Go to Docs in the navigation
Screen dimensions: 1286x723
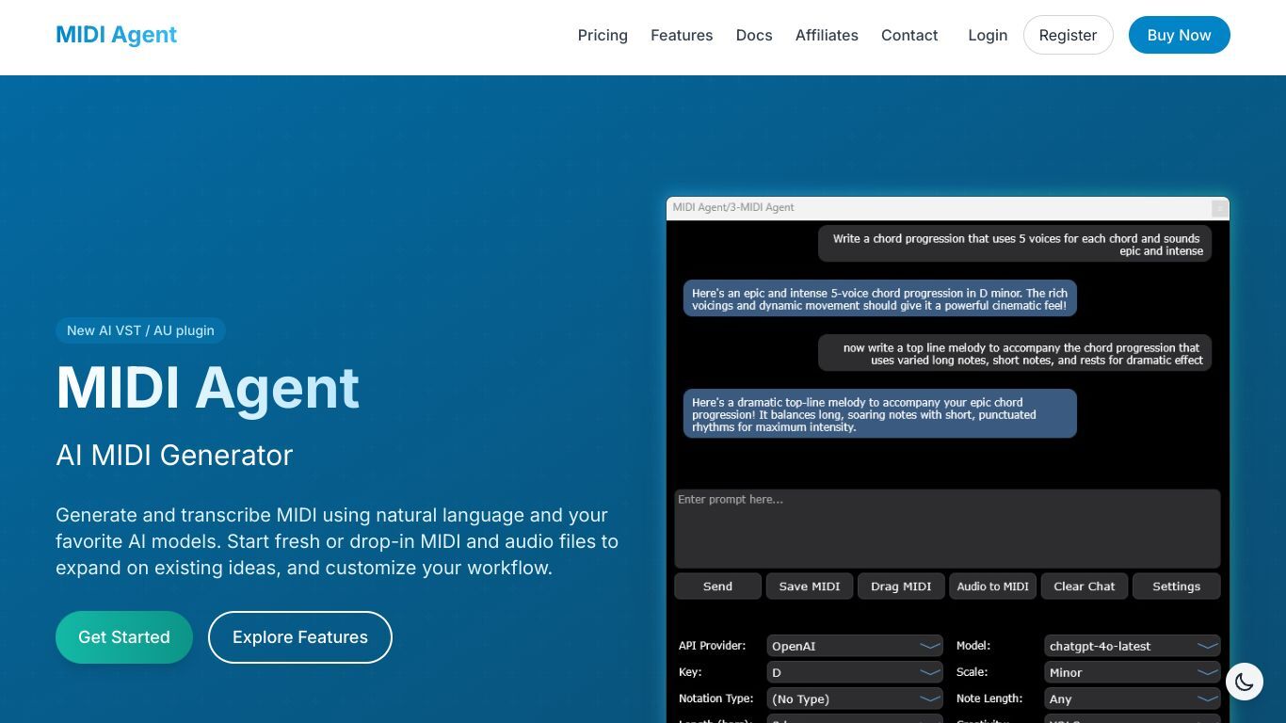pos(754,35)
